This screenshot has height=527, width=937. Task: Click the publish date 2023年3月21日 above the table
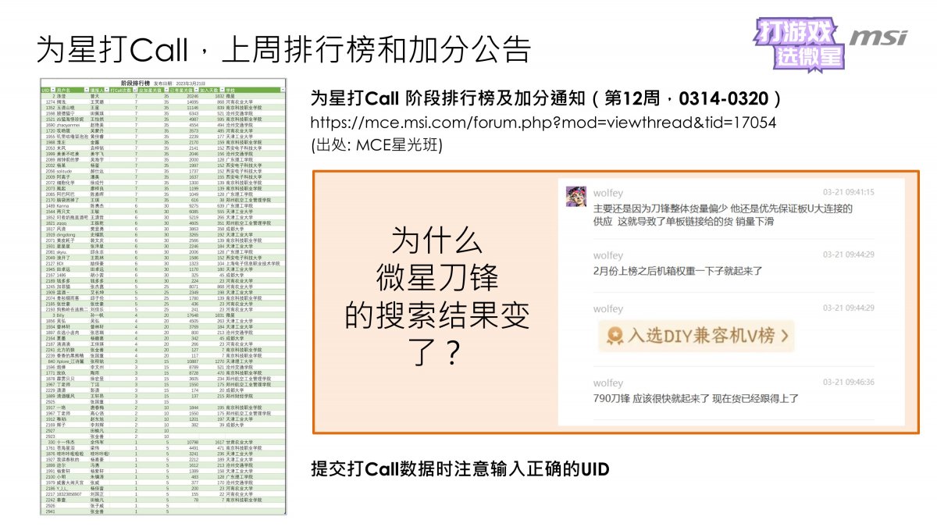[x=189, y=83]
